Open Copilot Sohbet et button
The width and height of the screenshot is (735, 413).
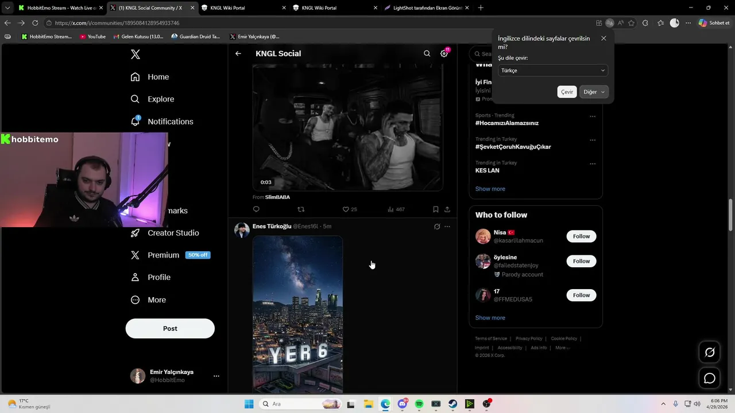coord(714,23)
